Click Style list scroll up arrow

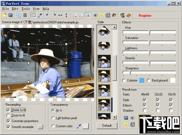click(115, 27)
